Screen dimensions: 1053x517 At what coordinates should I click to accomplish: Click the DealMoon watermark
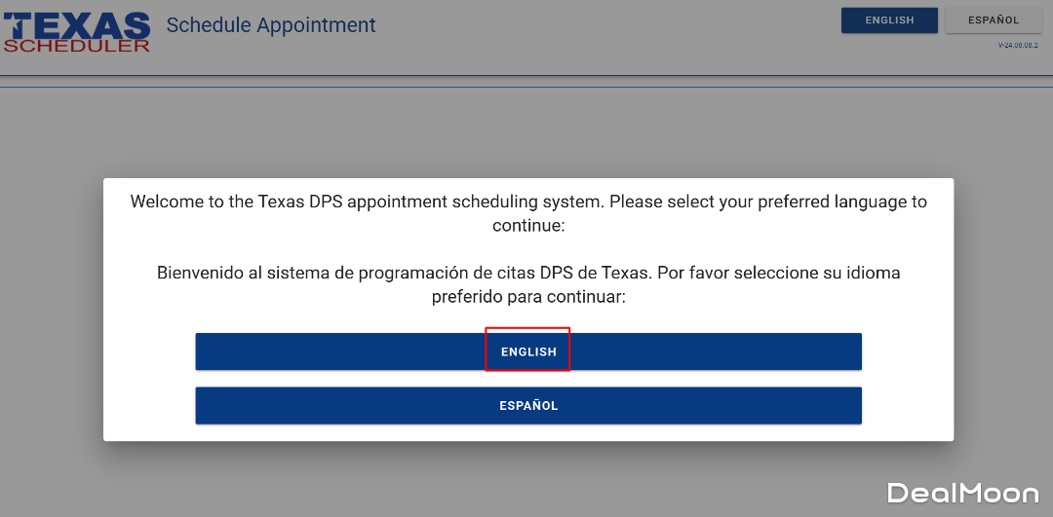click(962, 494)
